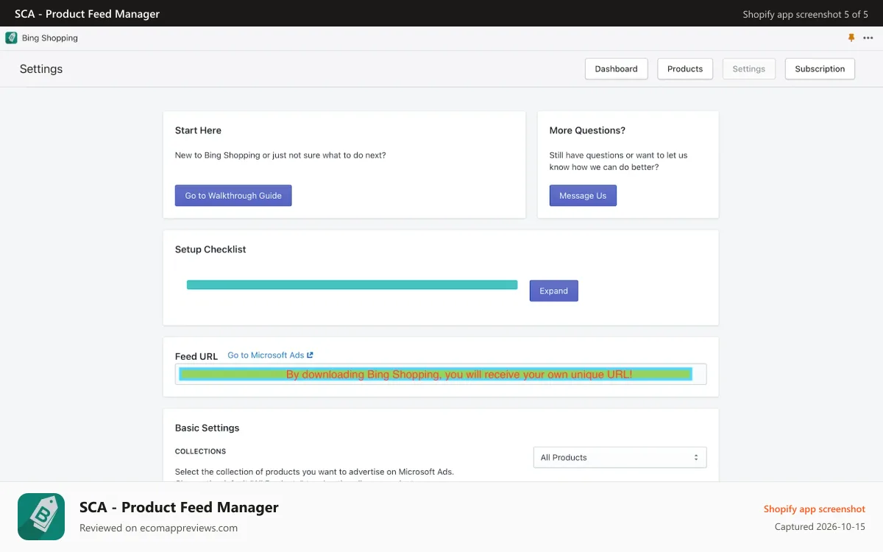Screen dimensions: 883x552
Task: Click Go to Walkthrough Guide button
Action: [x=233, y=195]
